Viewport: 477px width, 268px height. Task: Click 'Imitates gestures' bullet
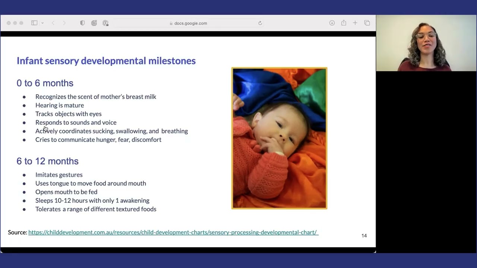point(59,175)
